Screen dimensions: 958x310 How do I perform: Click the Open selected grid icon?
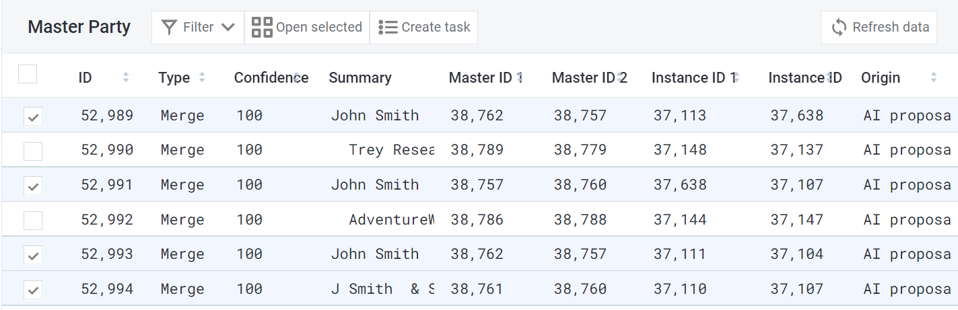262,28
